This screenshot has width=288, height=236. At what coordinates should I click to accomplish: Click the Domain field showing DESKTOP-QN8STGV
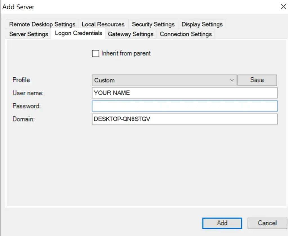coord(184,119)
